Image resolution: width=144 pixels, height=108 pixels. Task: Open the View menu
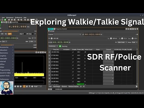click(3, 17)
